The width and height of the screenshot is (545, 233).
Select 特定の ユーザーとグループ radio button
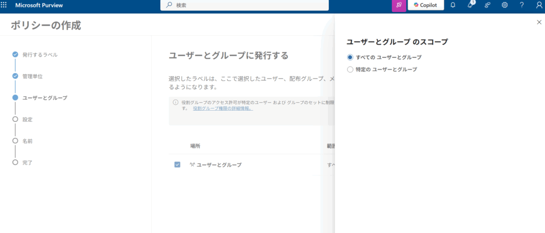click(350, 69)
